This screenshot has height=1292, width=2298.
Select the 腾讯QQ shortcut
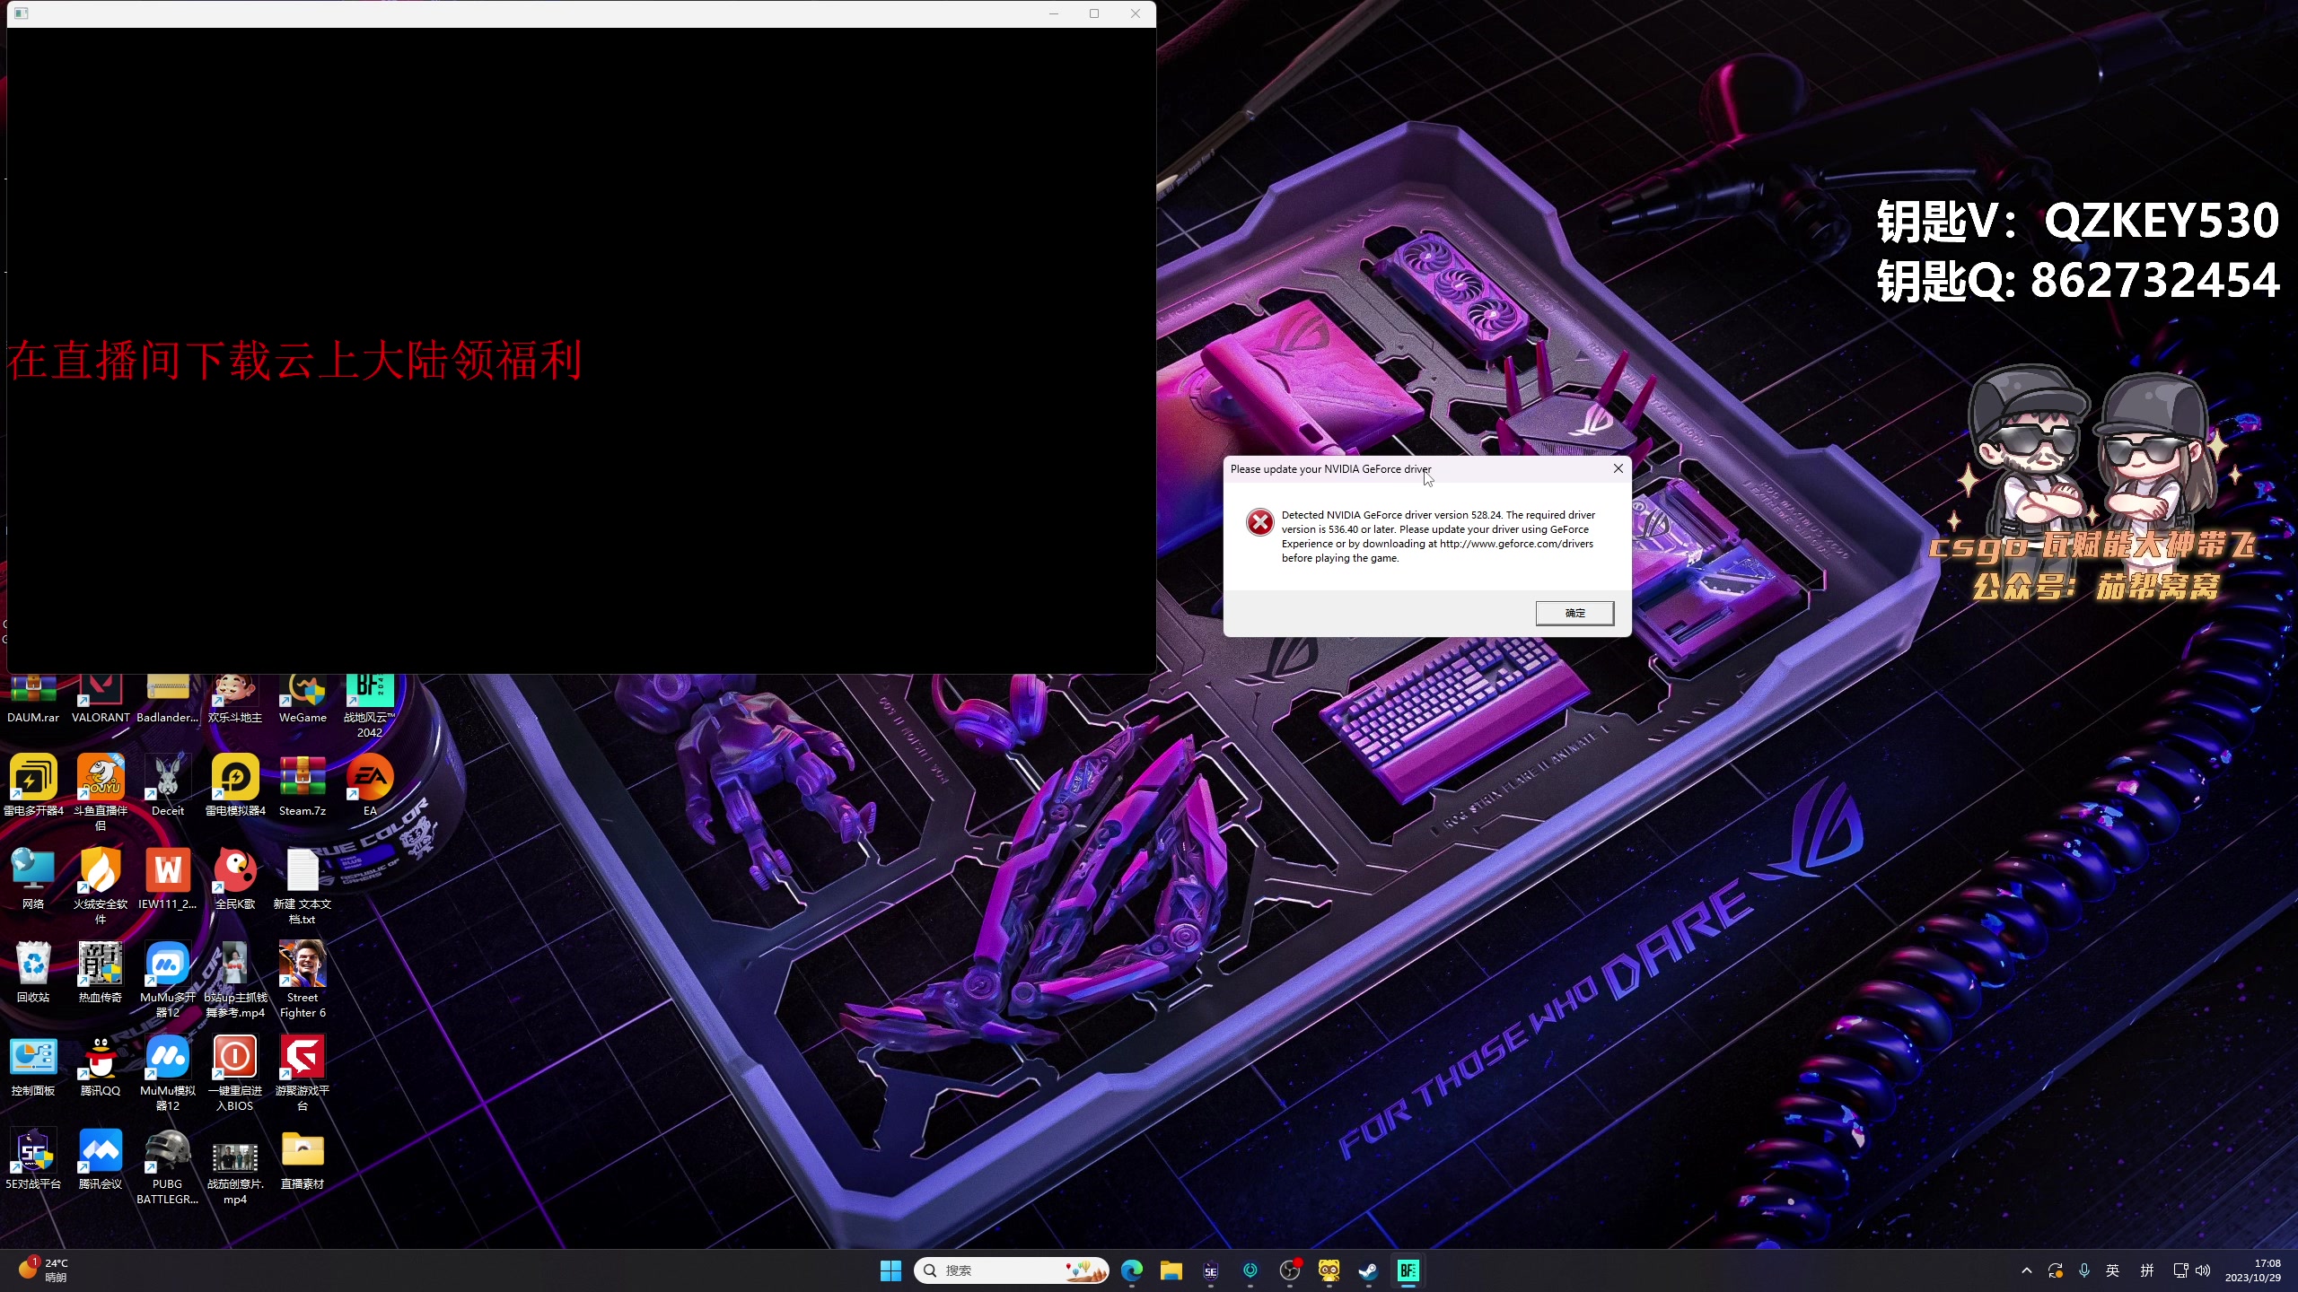pos(101,1066)
